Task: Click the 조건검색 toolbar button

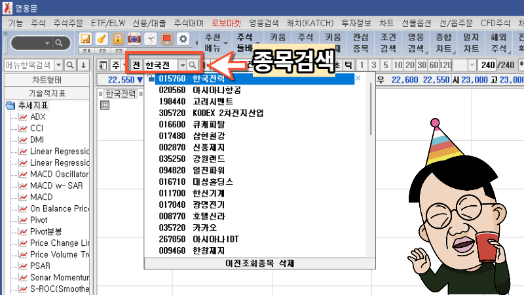Action: point(388,43)
